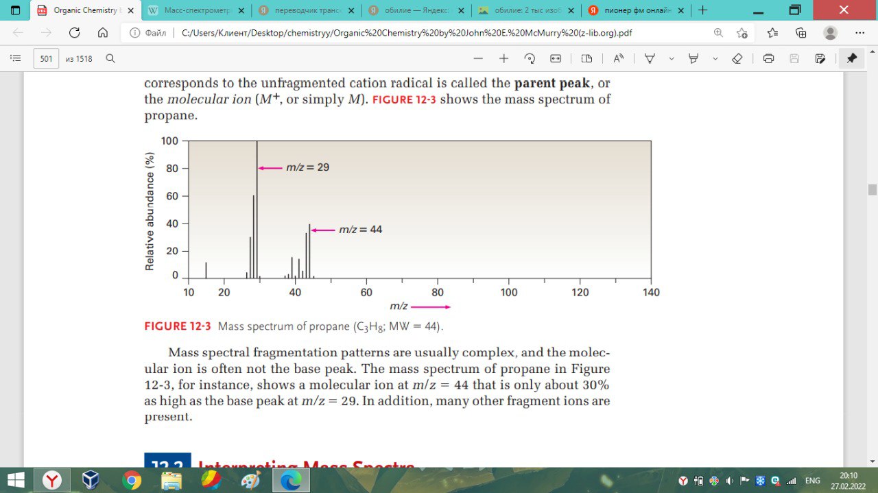Expand the Highlight color options dropdown
The width and height of the screenshot is (878, 493).
point(715,59)
